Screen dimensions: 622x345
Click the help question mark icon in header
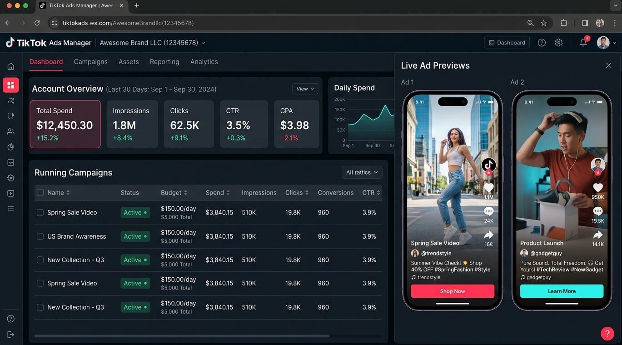542,43
